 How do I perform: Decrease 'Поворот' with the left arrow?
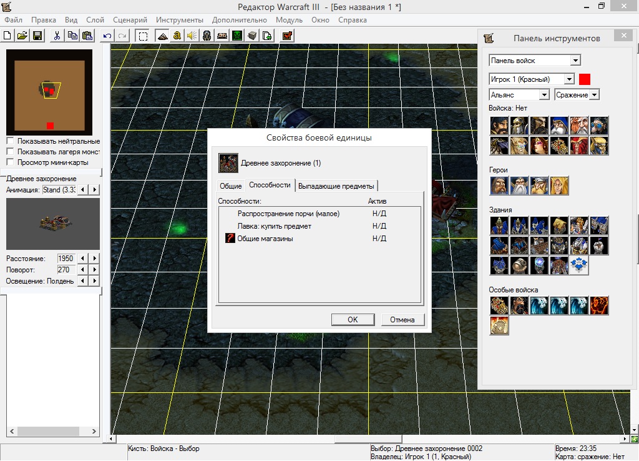[x=83, y=270]
